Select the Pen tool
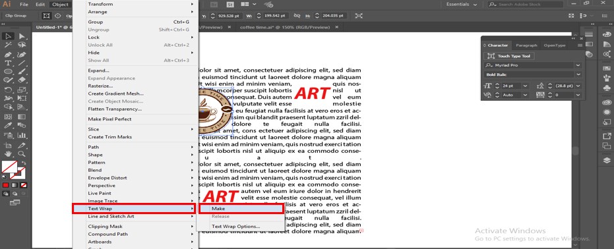The image size is (614, 249). tap(8, 54)
